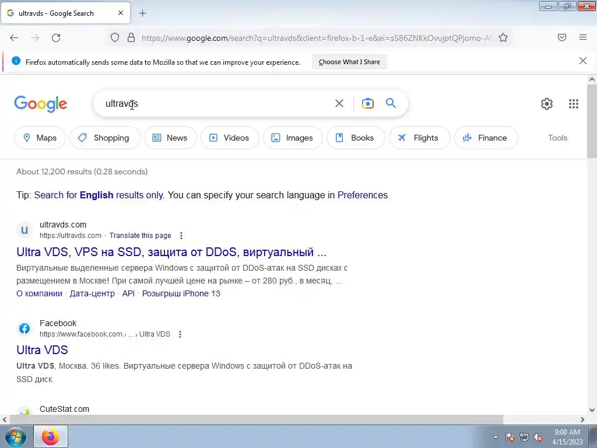Open a new browser tab

[142, 13]
